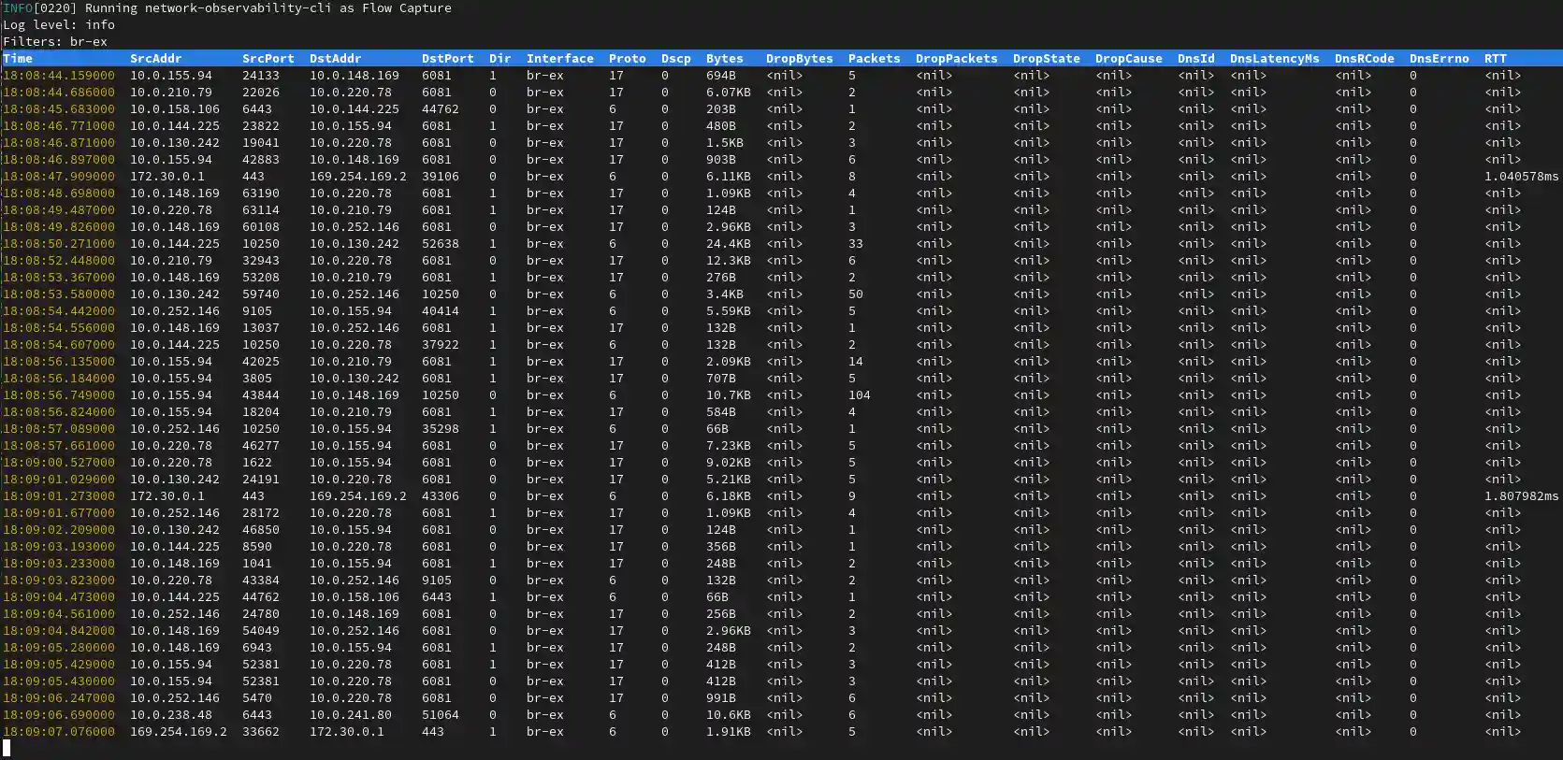Image resolution: width=1563 pixels, height=760 pixels.
Task: Select the SrcAddr column header
Action: (x=155, y=58)
